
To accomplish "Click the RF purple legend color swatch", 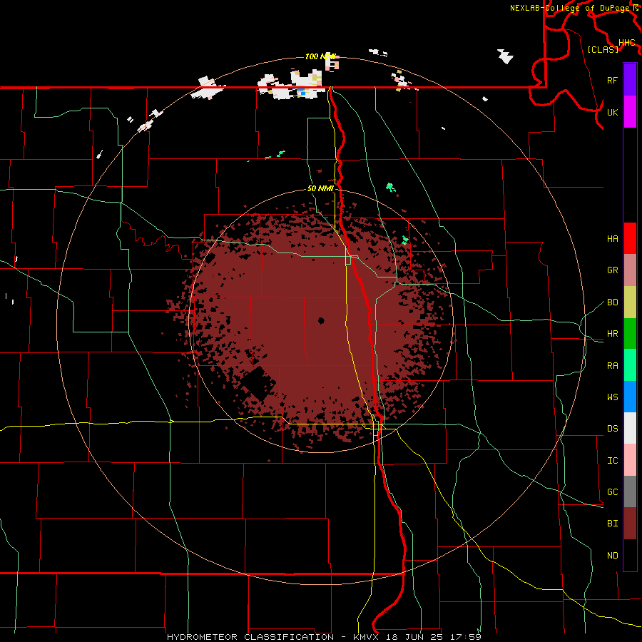I will click(630, 80).
